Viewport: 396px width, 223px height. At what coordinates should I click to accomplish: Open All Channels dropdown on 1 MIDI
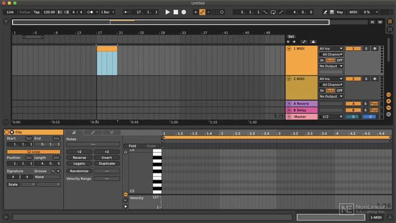[x=331, y=55]
